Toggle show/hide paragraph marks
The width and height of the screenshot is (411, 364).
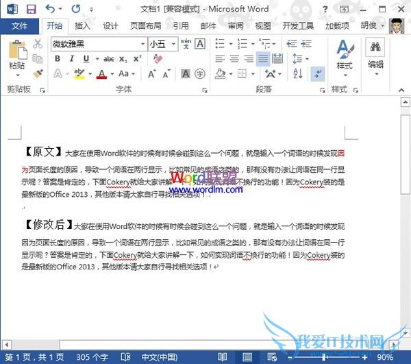(x=318, y=74)
